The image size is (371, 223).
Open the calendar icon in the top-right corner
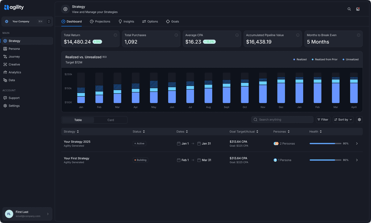pyautogui.click(x=358, y=9)
